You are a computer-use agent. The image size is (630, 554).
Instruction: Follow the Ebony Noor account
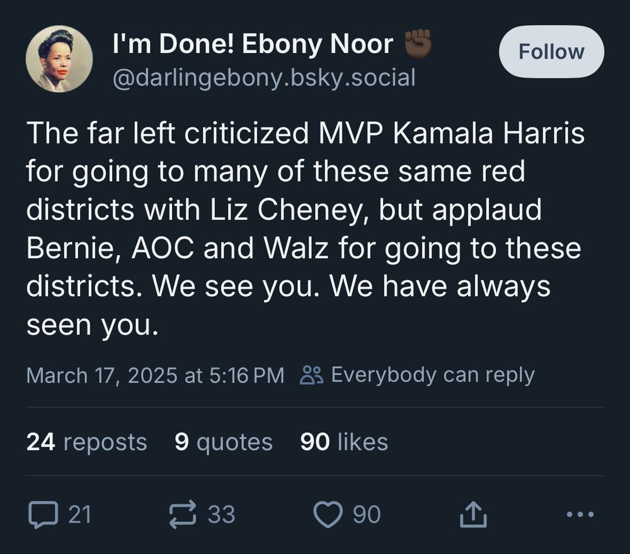click(551, 52)
